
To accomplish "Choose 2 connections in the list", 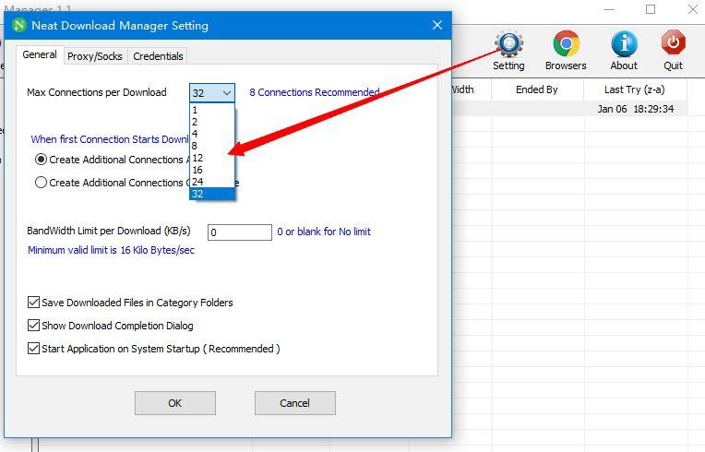I will click(212, 122).
